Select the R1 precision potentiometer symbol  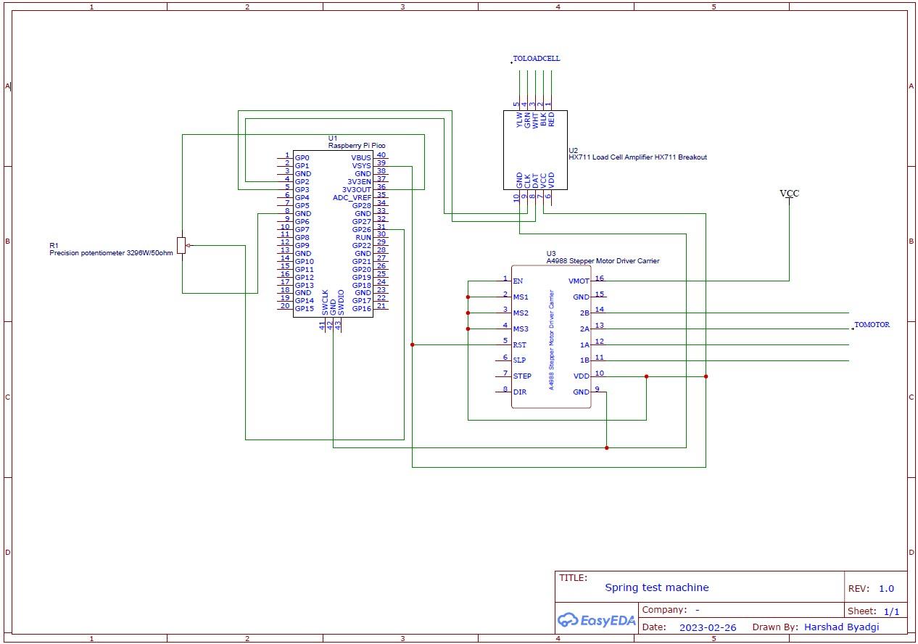pos(180,245)
